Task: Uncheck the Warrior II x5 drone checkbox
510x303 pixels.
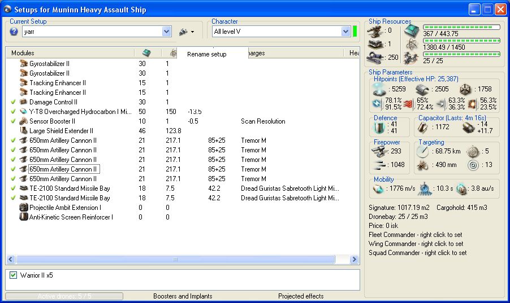Action: coord(14,275)
